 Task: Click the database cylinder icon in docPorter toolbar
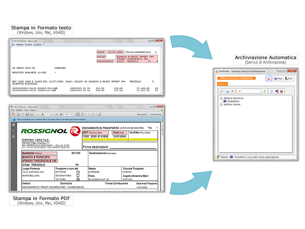(x=271, y=91)
